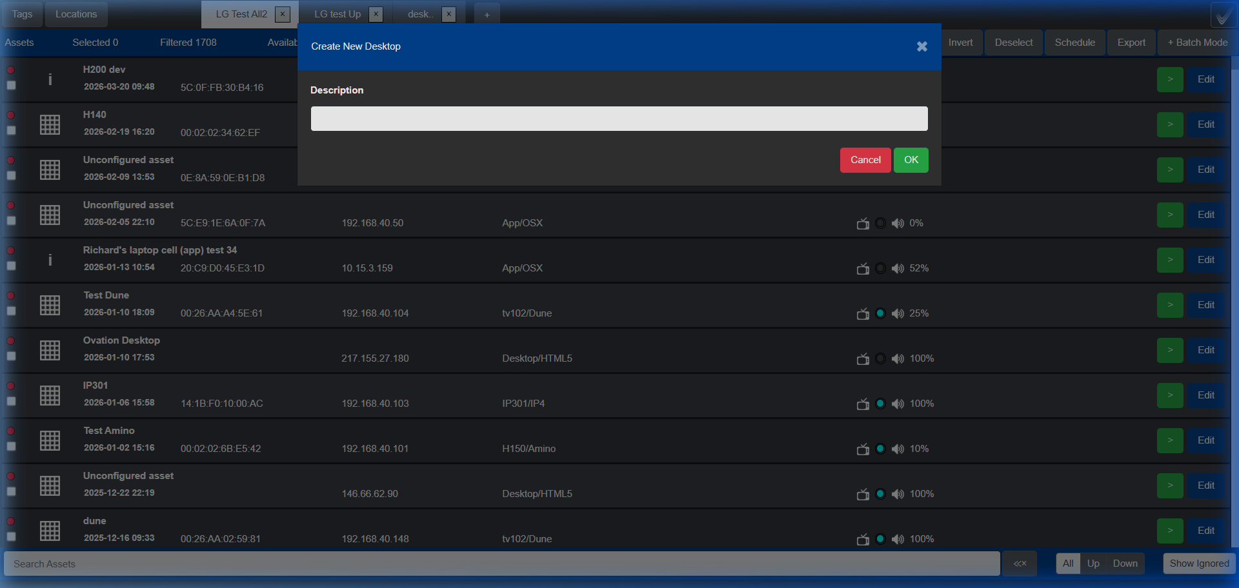Select the desk.. tab
This screenshot has width=1239, height=588.
[420, 14]
